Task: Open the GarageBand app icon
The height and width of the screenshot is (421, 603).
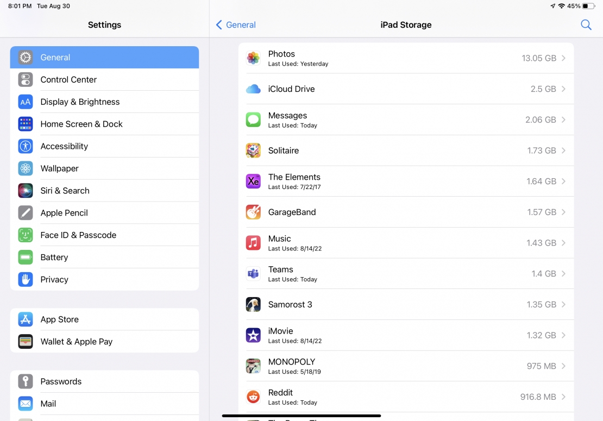Action: pyautogui.click(x=253, y=212)
